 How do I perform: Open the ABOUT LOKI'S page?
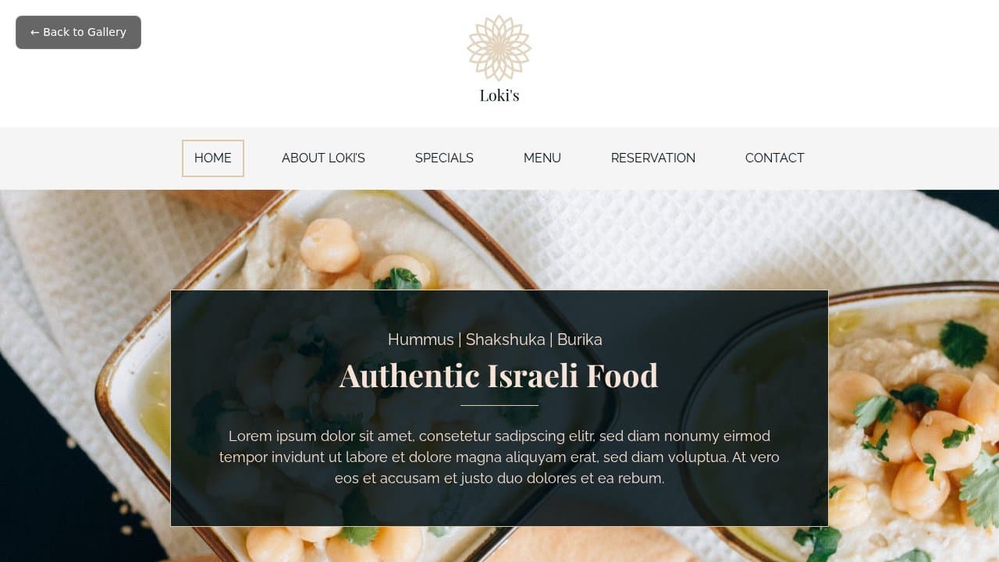323,158
